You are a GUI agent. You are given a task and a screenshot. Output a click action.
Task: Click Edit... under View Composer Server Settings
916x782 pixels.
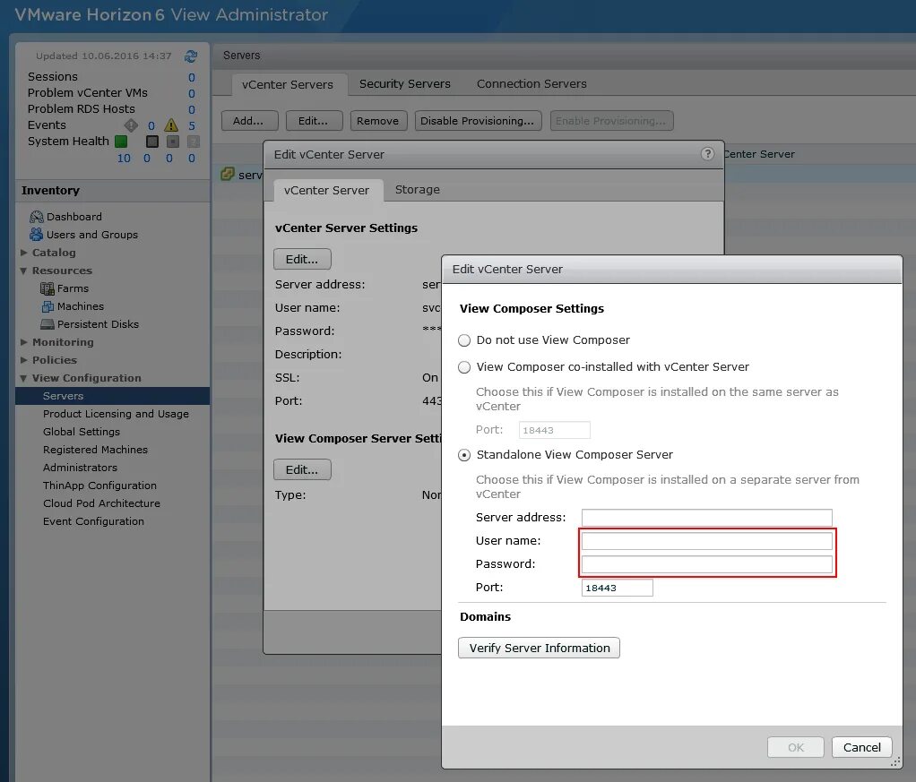302,469
